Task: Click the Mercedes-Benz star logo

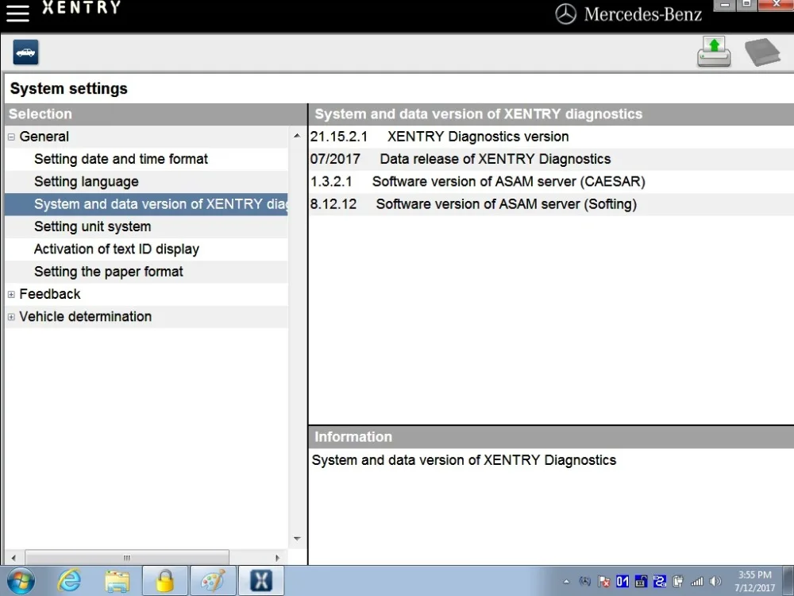Action: coord(565,14)
